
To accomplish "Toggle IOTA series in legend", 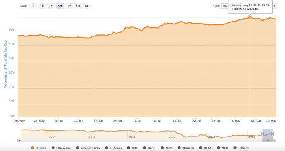I will (206, 148).
